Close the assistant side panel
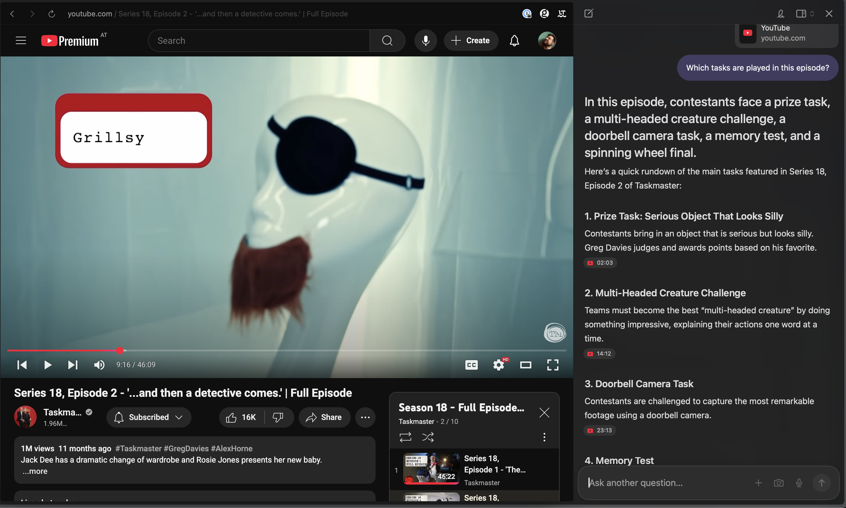The width and height of the screenshot is (846, 508). pyautogui.click(x=829, y=13)
